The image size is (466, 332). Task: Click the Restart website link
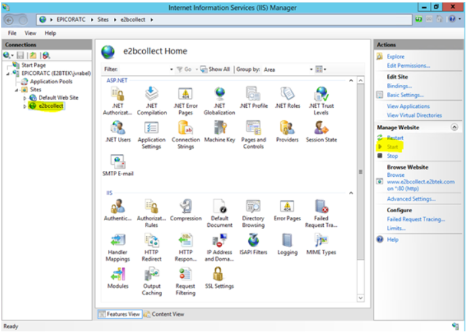395,138
